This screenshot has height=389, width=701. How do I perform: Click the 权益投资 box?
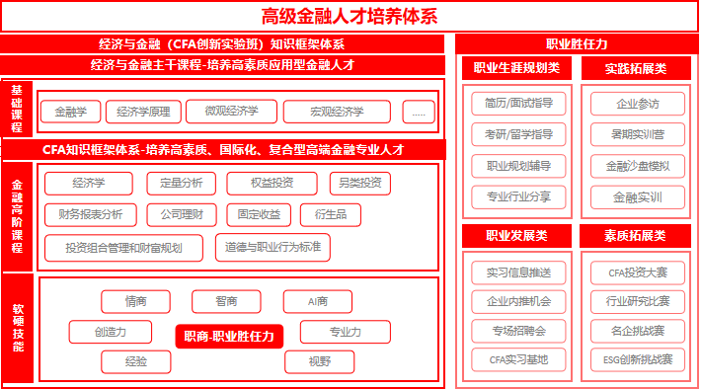click(273, 184)
